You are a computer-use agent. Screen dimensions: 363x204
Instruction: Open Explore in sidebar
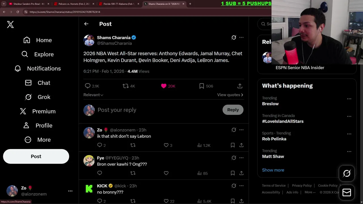click(x=37, y=54)
